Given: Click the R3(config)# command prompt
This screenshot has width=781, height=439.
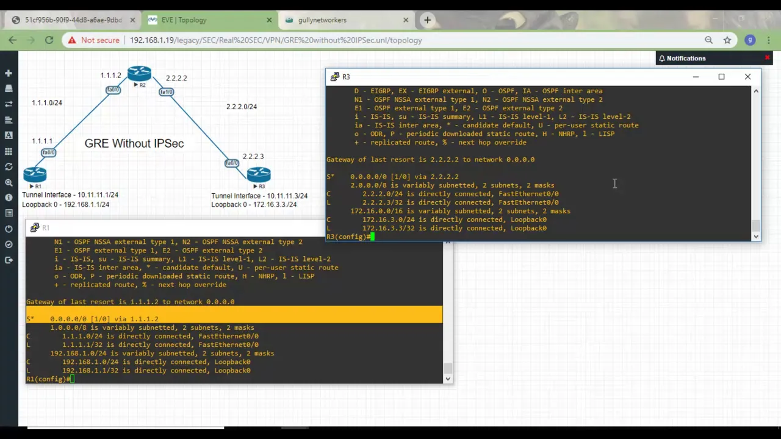Looking at the screenshot, I should (x=348, y=237).
